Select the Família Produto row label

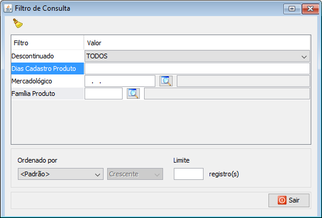48,94
